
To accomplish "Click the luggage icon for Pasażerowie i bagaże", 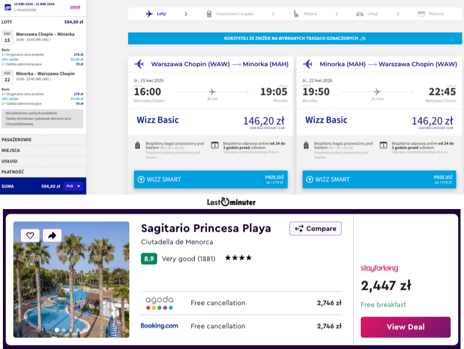I will pos(208,14).
